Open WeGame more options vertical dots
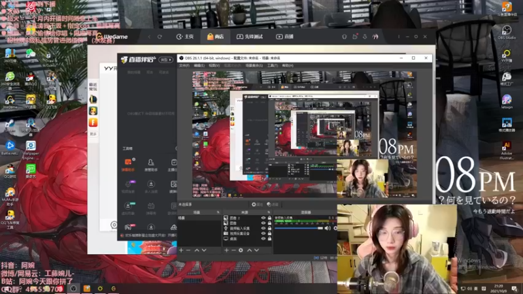The height and width of the screenshot is (294, 523). [399, 37]
